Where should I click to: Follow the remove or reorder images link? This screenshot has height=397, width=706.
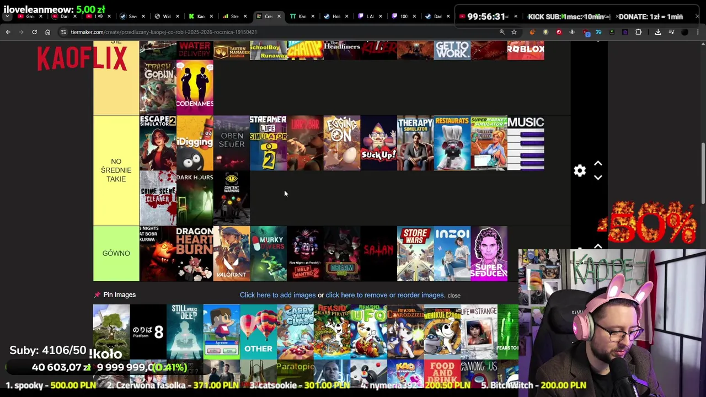385,295
